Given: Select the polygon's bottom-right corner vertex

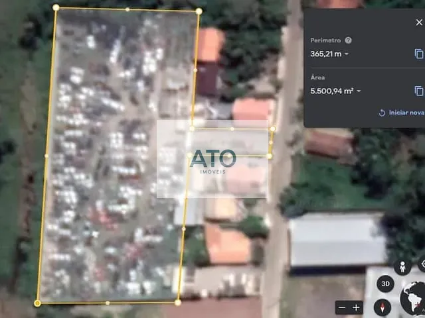Looking at the screenshot, I should (178, 303).
